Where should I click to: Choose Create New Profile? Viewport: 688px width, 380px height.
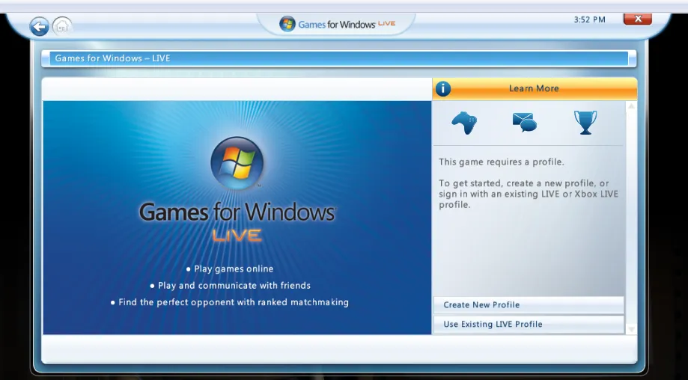coord(529,305)
